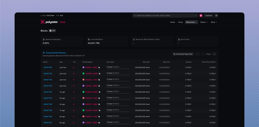Viewport: 259px width, 127px height.
Task: Click the API badge next to Blocks
Action: pos(52,31)
